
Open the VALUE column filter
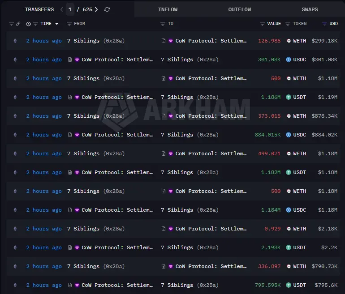pos(262,24)
